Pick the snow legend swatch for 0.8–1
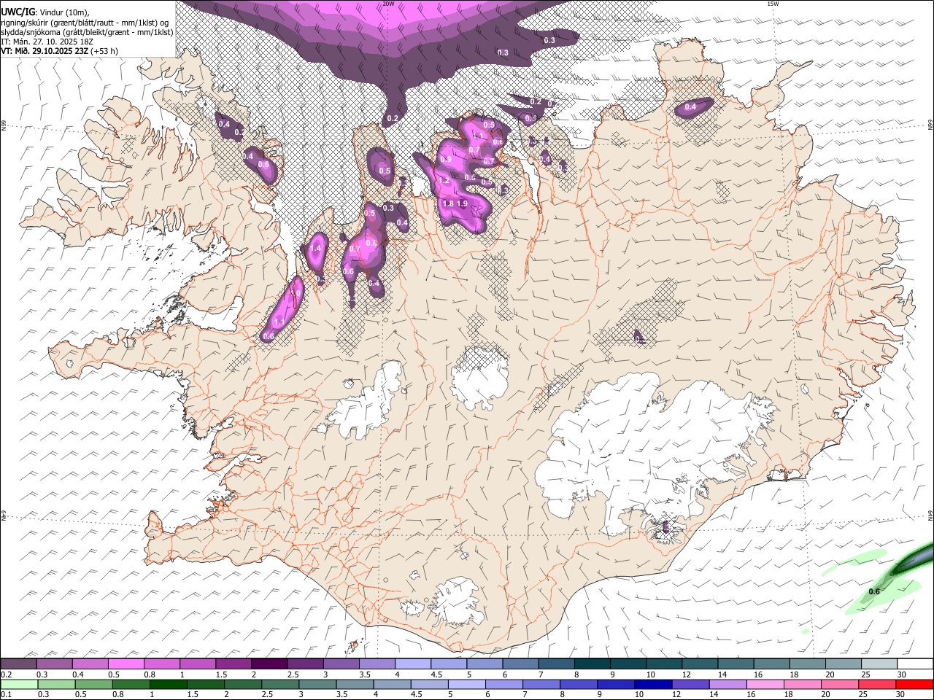Screen dimensions: 934x700 162,664
